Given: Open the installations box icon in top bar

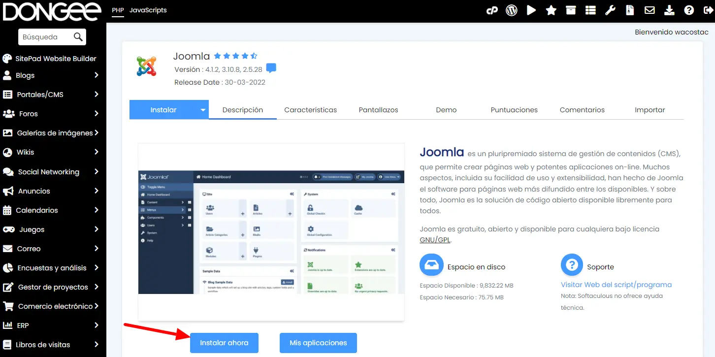Looking at the screenshot, I should click(x=571, y=10).
